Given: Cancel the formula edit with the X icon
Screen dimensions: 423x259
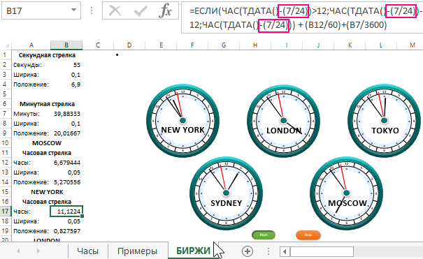Looking at the screenshot, I should coord(115,10).
